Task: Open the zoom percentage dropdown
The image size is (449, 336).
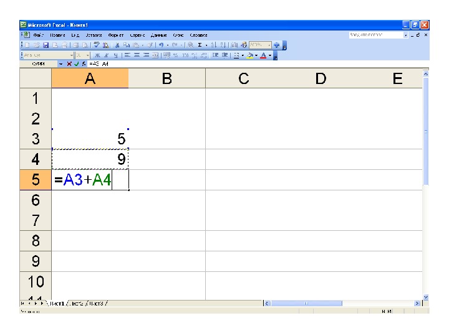Action: [x=270, y=45]
